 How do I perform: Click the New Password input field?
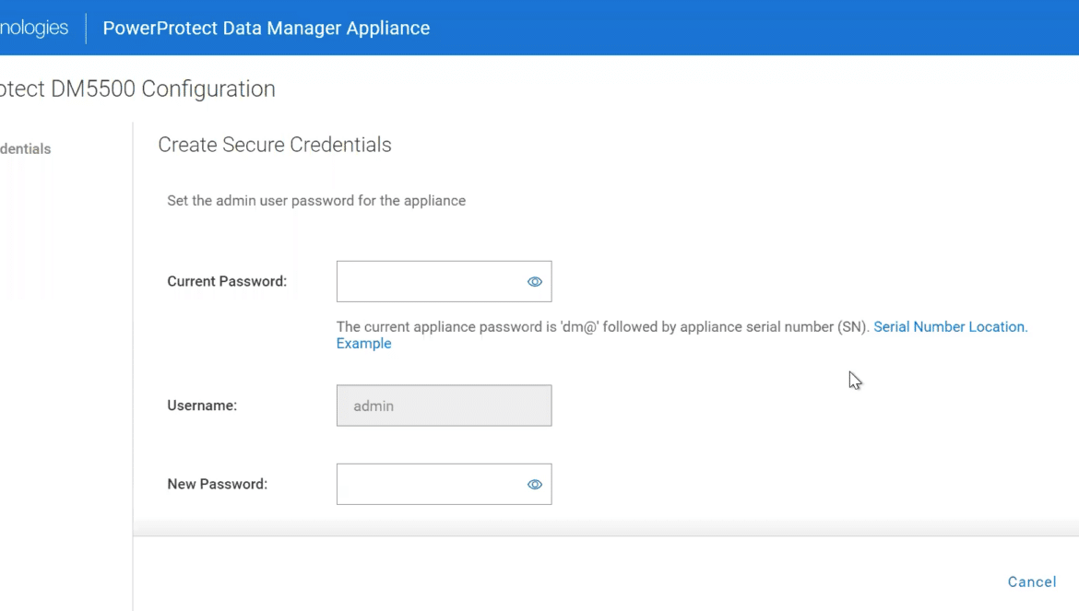click(444, 484)
